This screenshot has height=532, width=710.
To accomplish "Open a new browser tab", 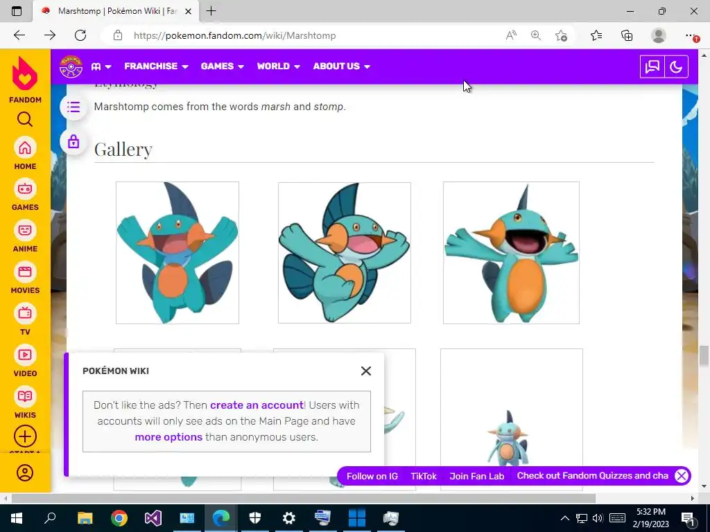I will 211,11.
